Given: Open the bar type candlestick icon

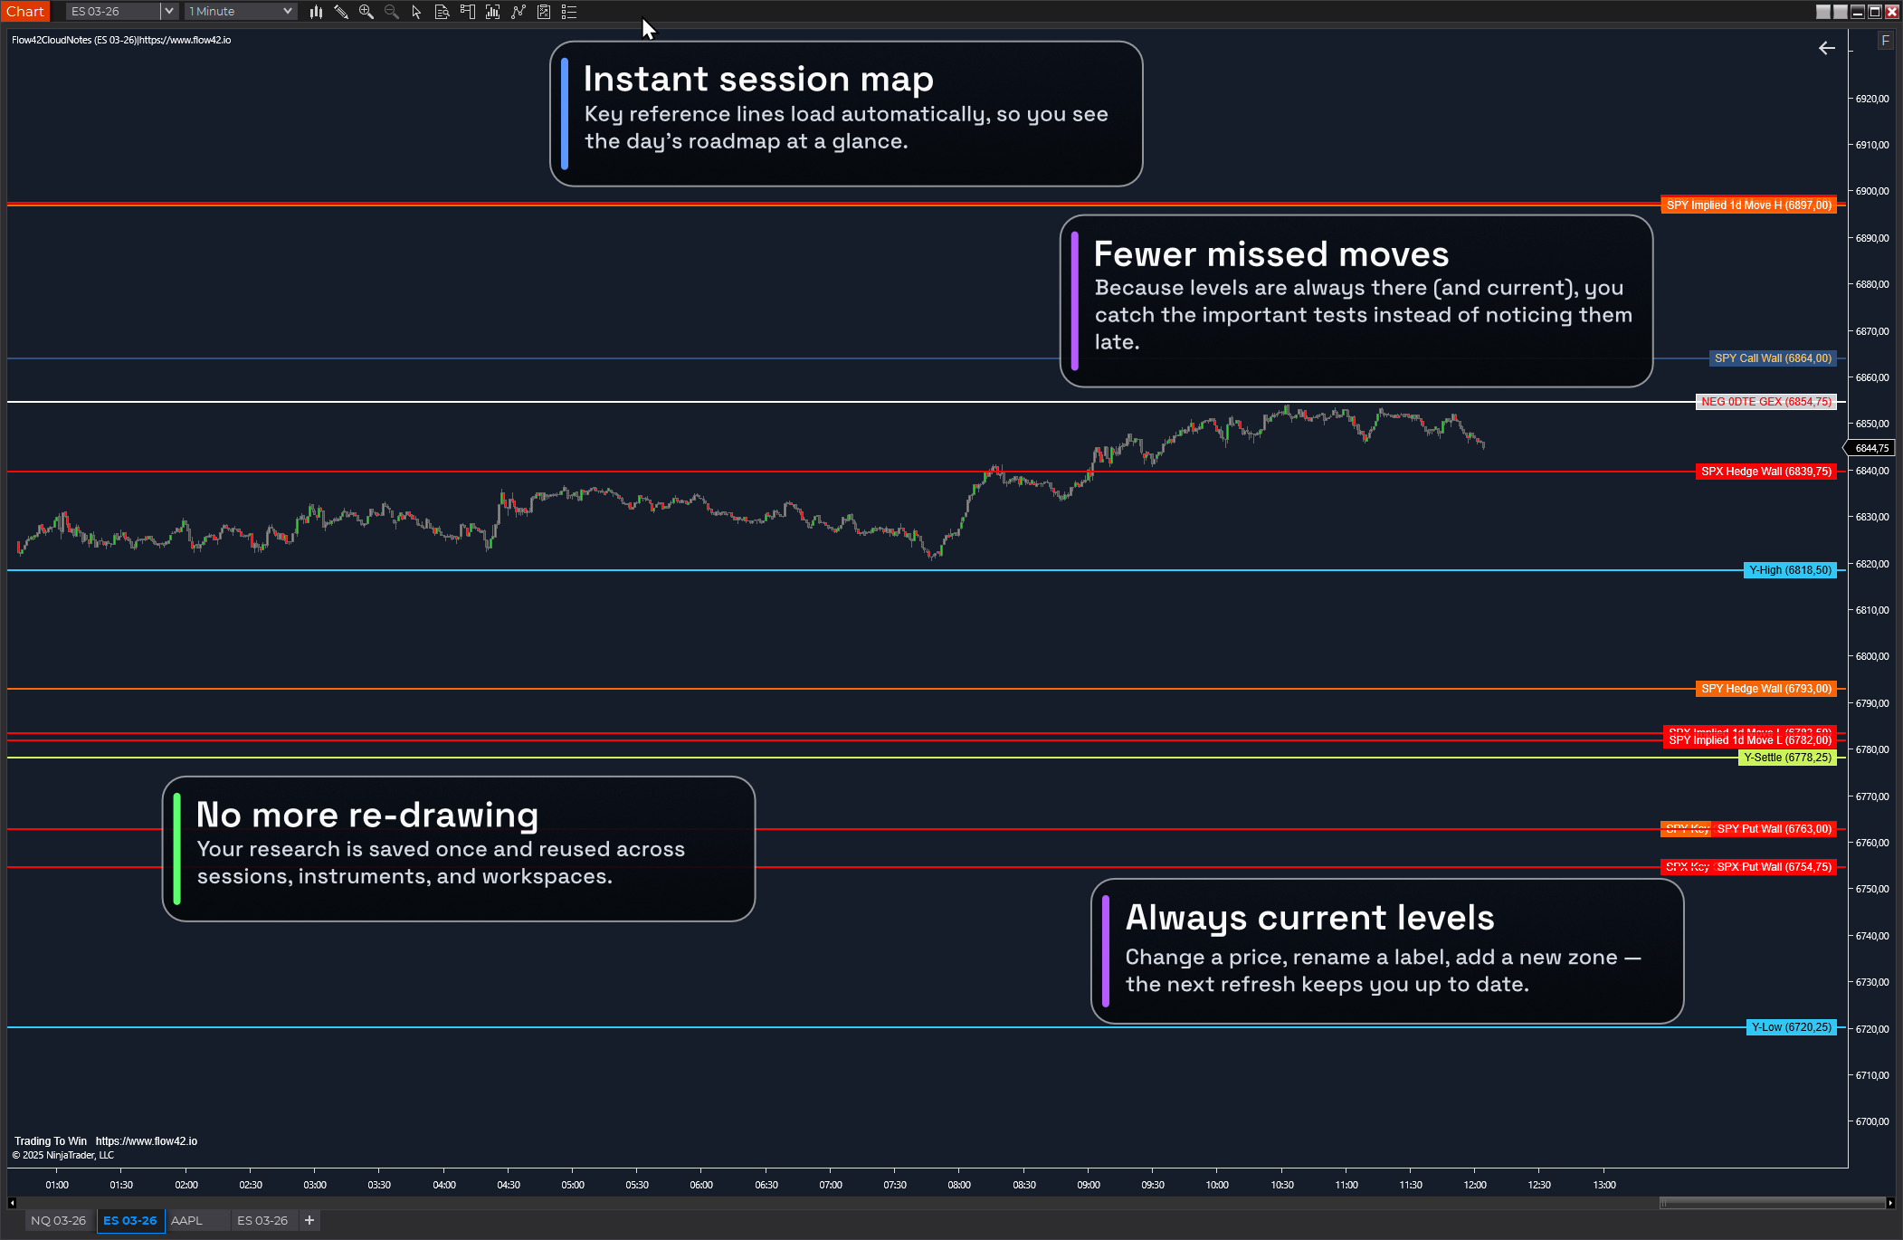Looking at the screenshot, I should coord(316,12).
